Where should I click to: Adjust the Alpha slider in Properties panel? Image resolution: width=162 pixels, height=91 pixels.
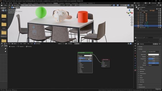[x=154, y=63]
